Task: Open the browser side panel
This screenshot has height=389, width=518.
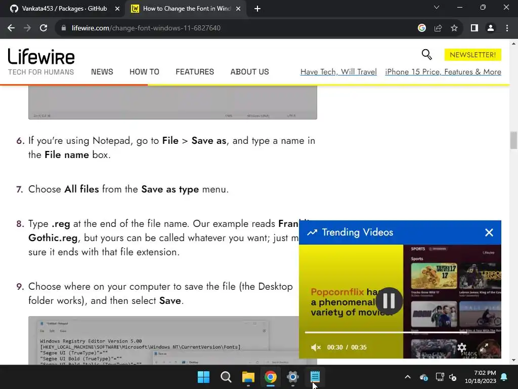Action: [x=474, y=28]
